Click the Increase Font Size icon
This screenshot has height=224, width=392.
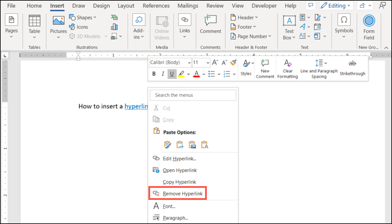point(215,63)
